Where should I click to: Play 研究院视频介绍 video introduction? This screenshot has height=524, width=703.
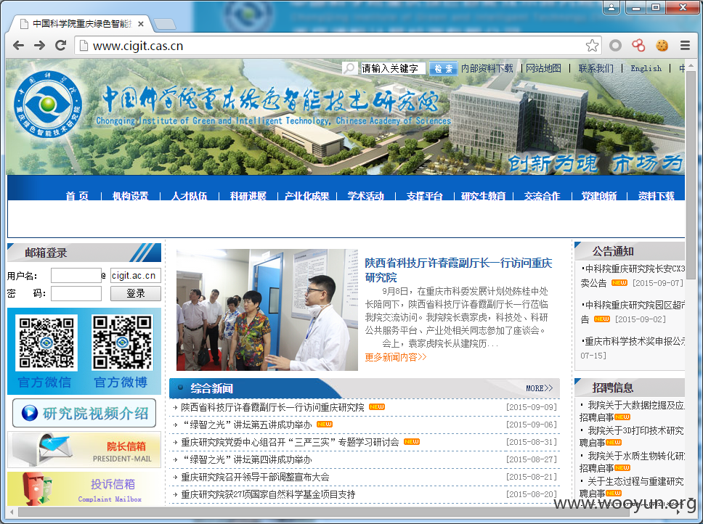coord(84,413)
